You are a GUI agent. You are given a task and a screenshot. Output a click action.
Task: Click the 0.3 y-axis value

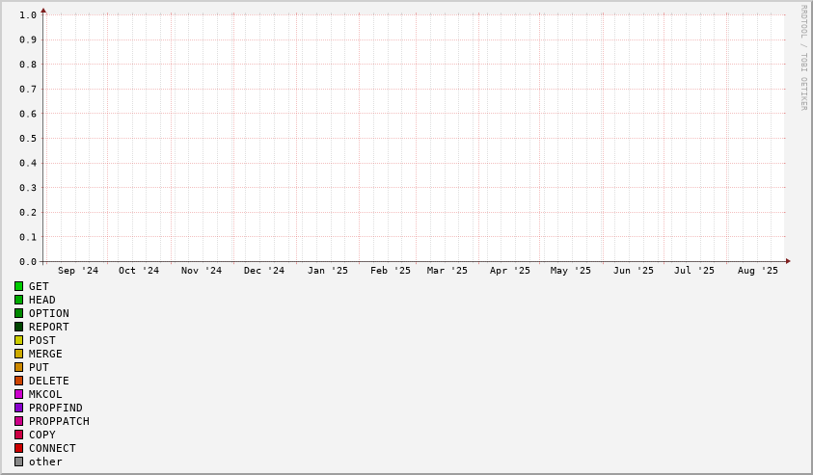point(28,188)
